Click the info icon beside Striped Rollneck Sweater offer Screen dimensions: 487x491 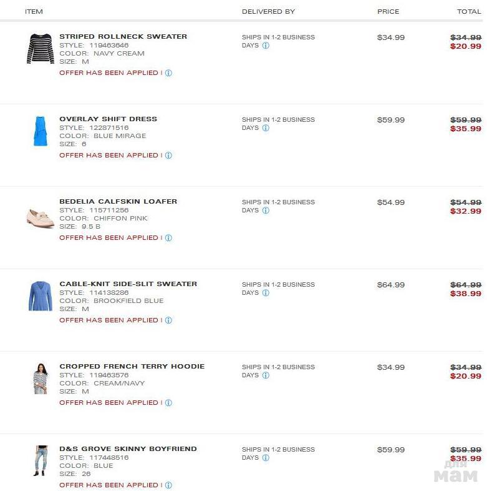(168, 73)
